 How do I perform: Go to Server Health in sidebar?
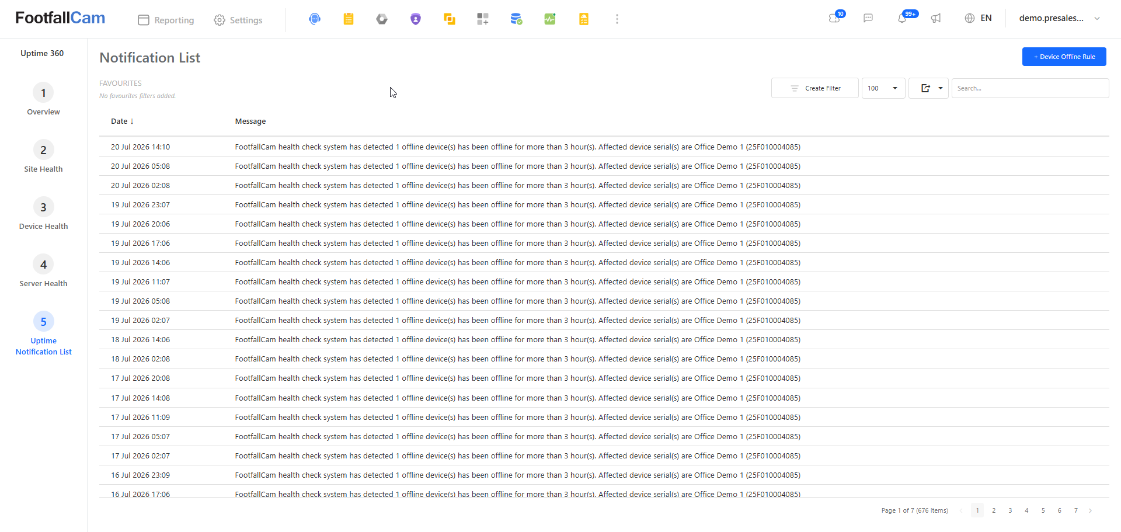tap(43, 284)
